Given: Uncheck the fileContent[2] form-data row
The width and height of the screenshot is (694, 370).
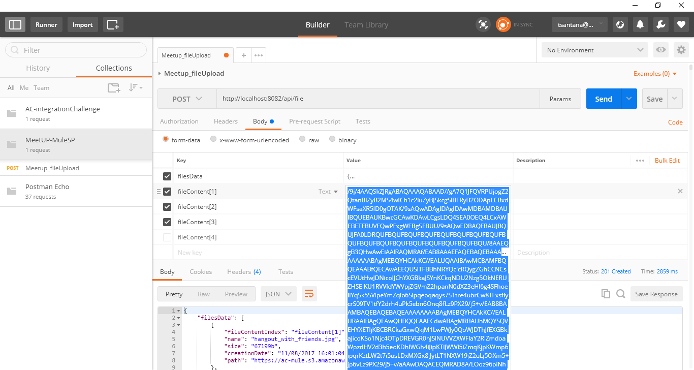Looking at the screenshot, I should click(x=167, y=206).
